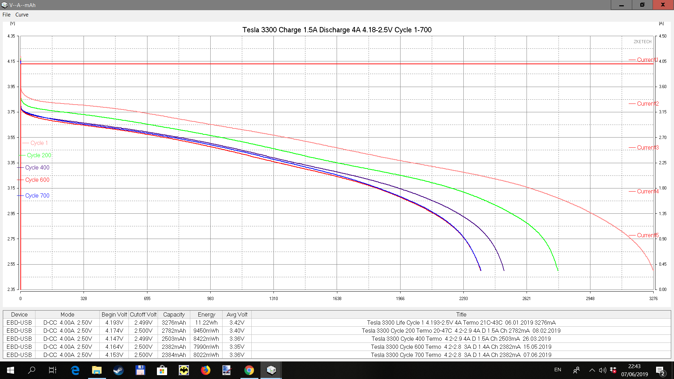674x379 pixels.
Task: Open Task View in the taskbar
Action: [x=53, y=370]
